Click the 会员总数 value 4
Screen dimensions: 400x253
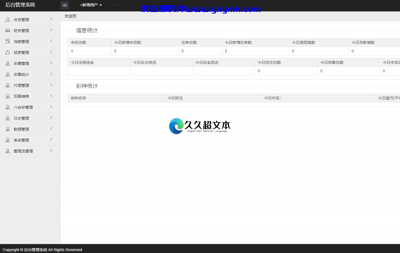pos(72,51)
